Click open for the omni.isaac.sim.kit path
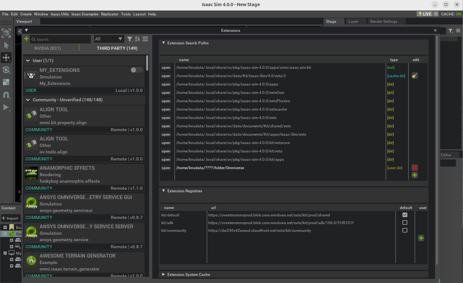The width and height of the screenshot is (463, 283). tap(166, 68)
